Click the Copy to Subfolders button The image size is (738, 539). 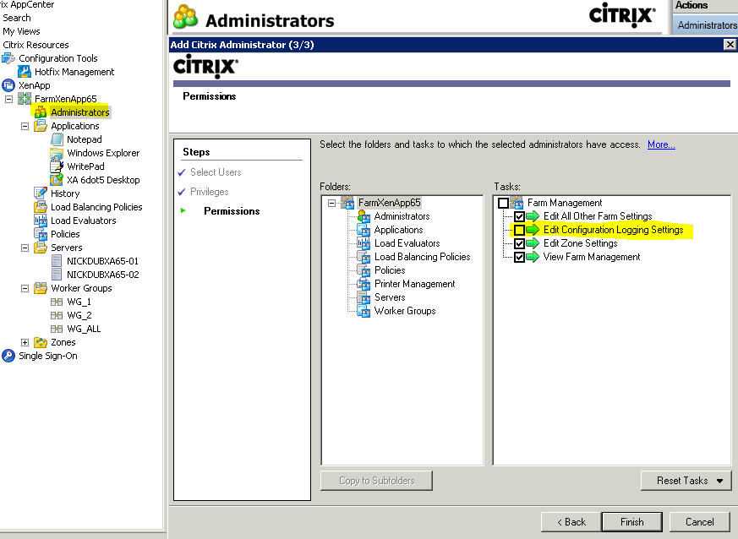click(x=376, y=481)
